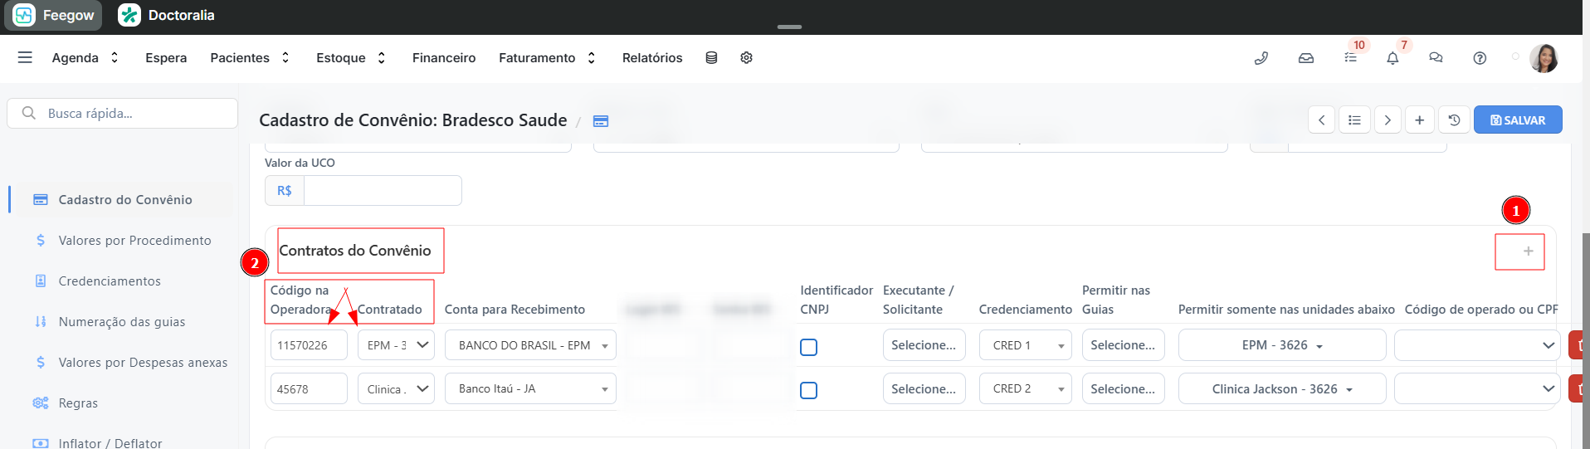The height and width of the screenshot is (449, 1590).
Task: Open the record list icon button
Action: click(1354, 120)
